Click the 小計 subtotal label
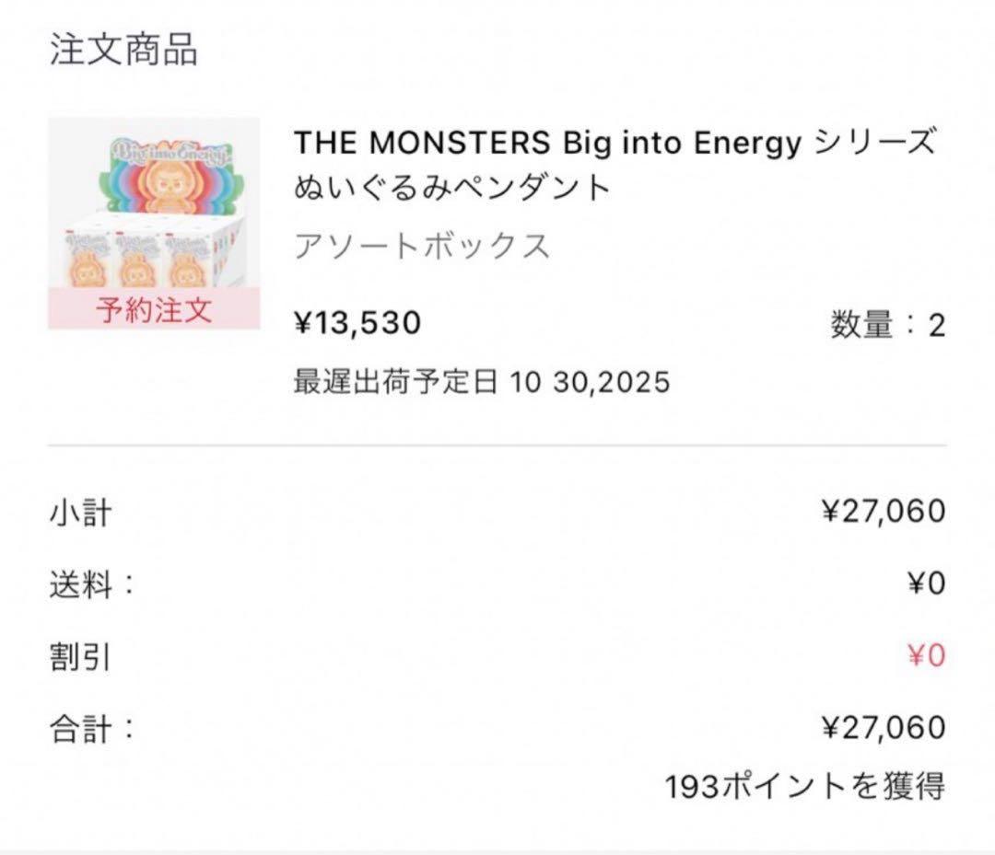The image size is (995, 855). point(80,512)
